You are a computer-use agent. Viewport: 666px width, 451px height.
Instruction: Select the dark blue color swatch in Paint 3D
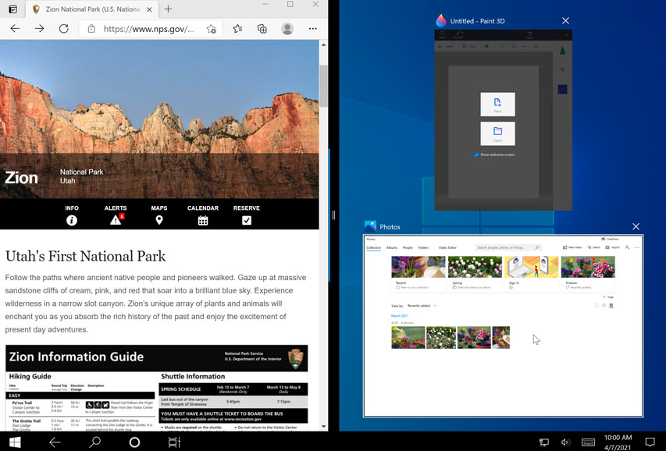(x=562, y=90)
